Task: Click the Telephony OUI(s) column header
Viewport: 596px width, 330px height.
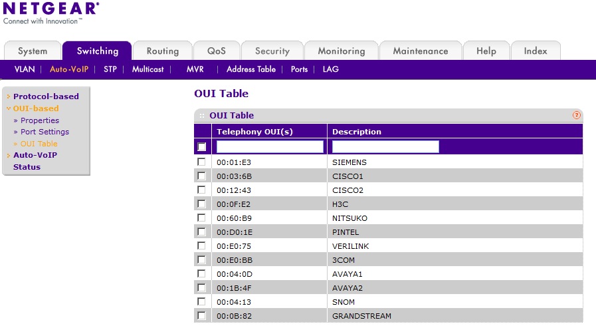Action: point(254,132)
